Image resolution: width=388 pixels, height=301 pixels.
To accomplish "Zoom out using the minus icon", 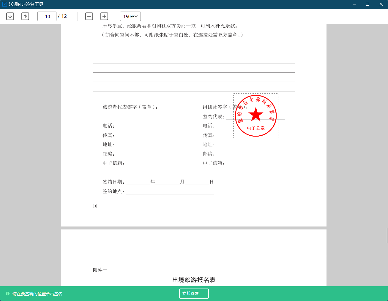I will click(89, 16).
